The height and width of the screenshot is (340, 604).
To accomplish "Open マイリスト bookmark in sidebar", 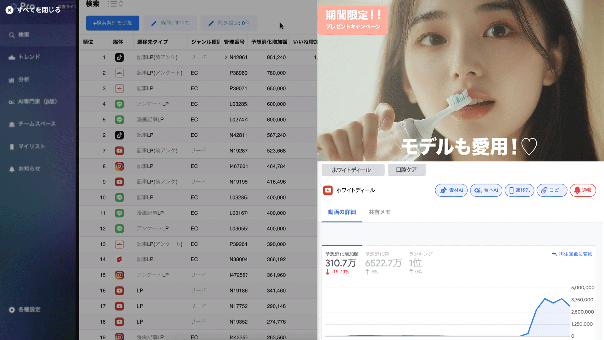I will 12,147.
